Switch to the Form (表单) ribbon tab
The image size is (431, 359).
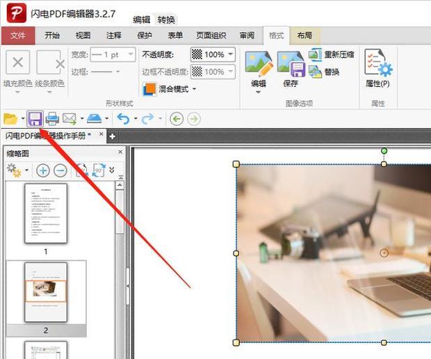coord(175,35)
